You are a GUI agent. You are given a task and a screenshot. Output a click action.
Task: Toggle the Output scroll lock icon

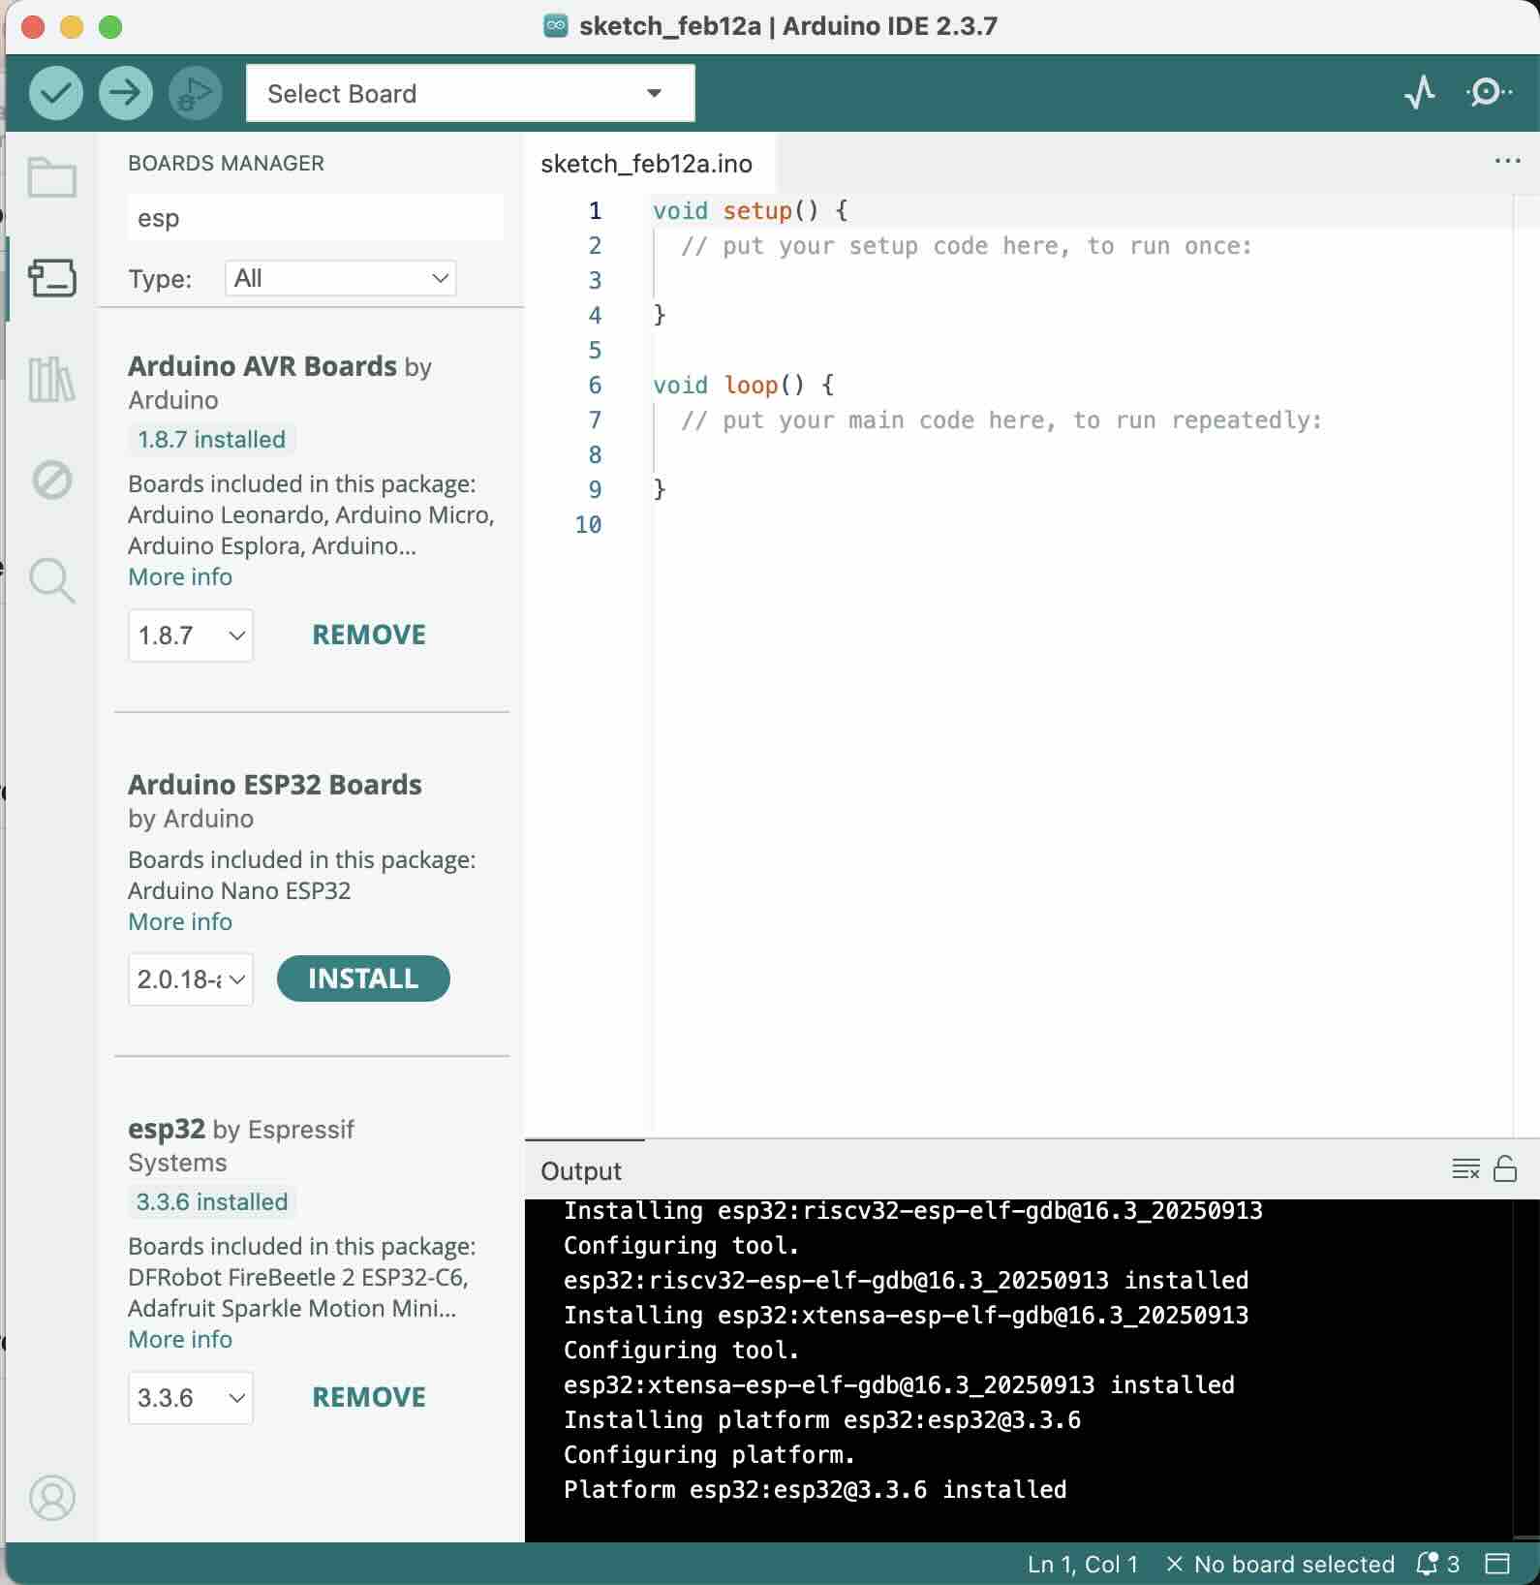point(1505,1169)
